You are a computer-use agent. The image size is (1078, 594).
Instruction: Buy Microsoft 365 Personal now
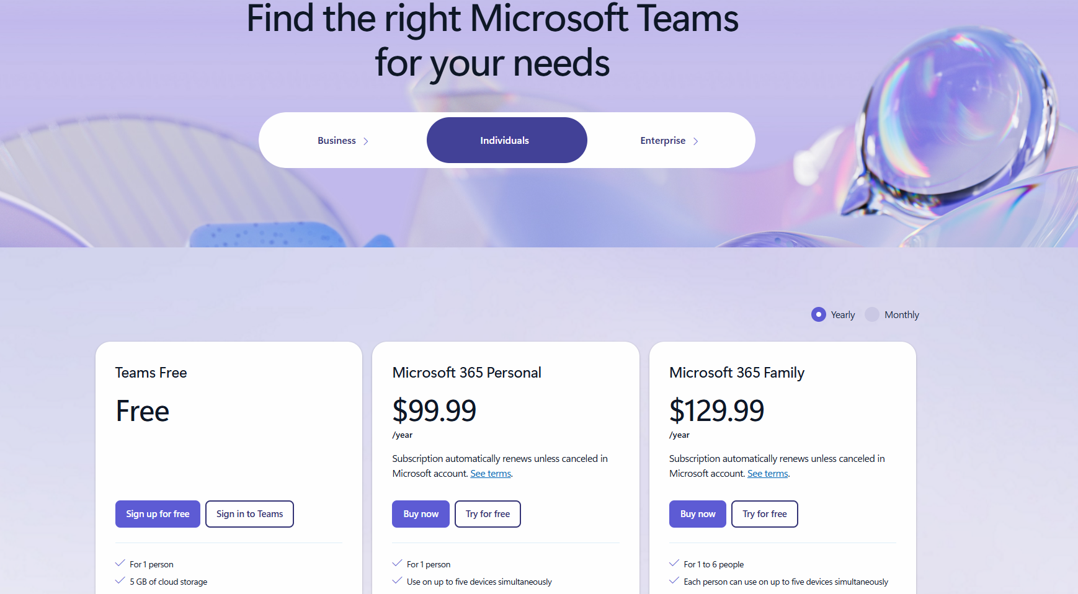tap(421, 513)
